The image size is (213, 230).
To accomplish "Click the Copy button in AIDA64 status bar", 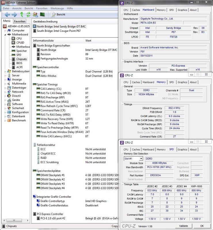I will pyautogui.click(x=115, y=226).
